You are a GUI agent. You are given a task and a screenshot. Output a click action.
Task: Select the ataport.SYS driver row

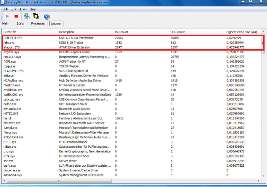click(131, 47)
